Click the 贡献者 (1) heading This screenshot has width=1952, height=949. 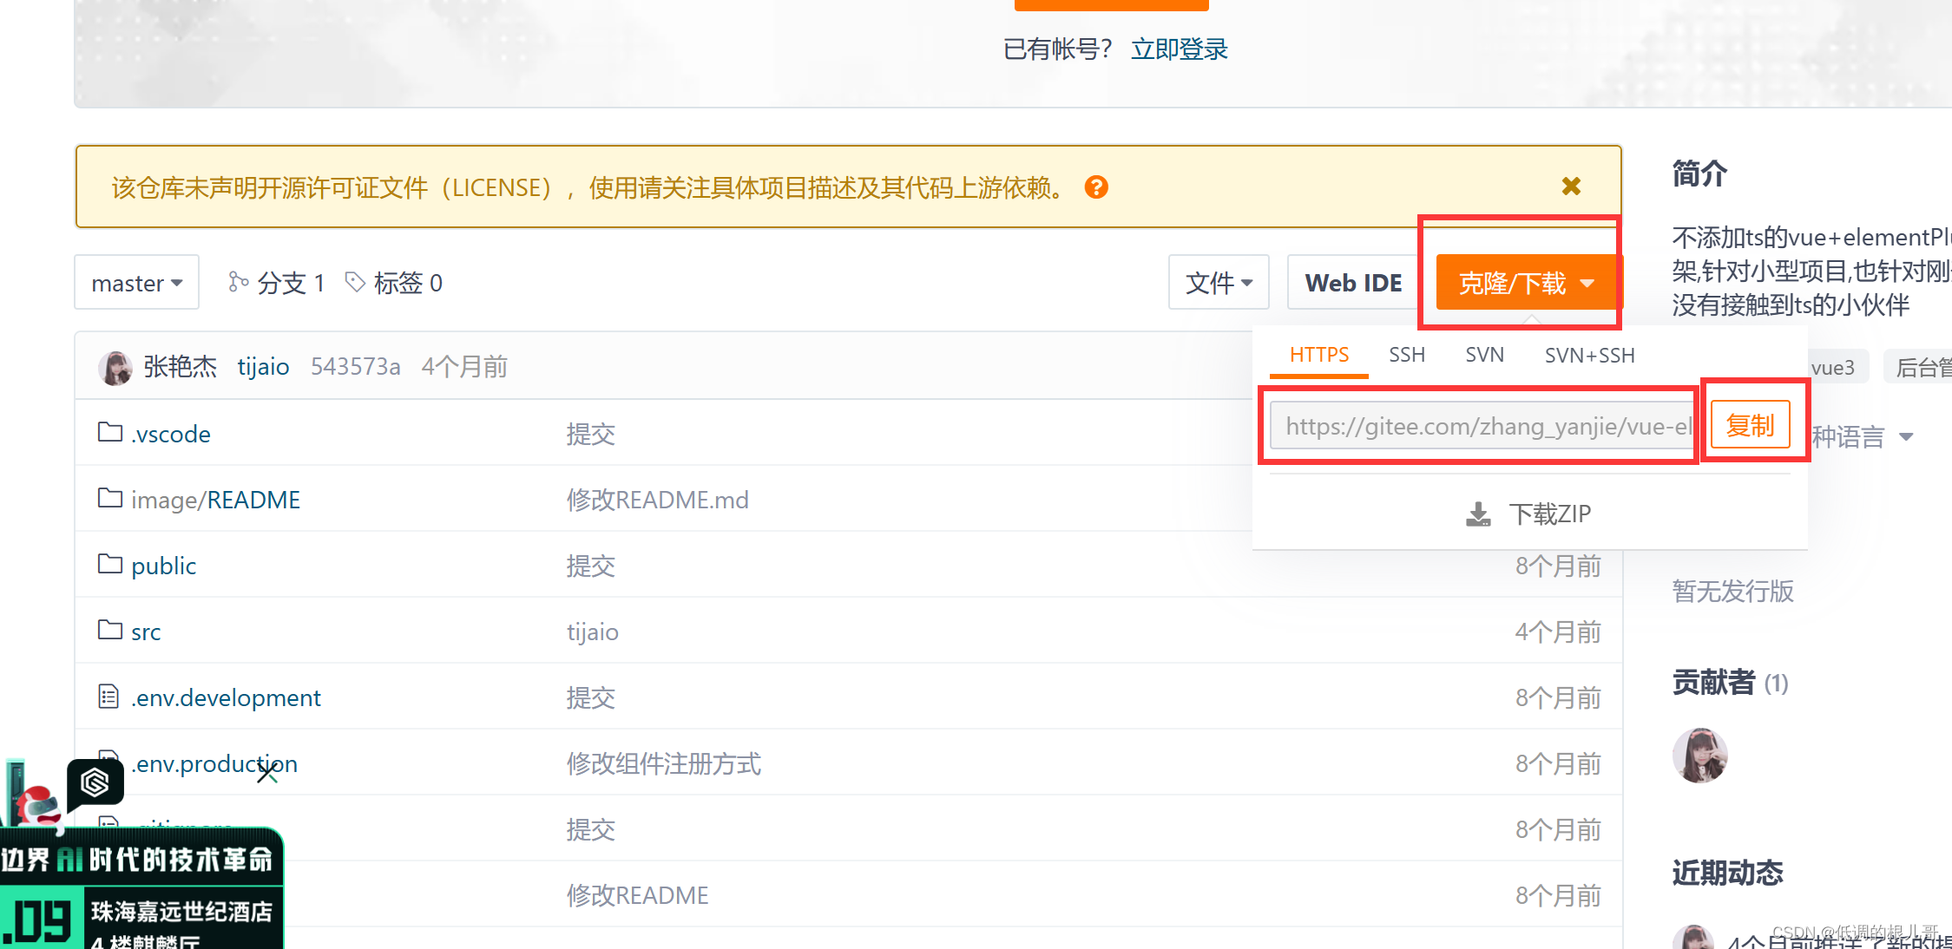(x=1731, y=683)
